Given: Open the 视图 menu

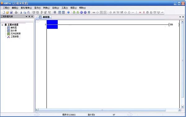Looking at the screenshot, I should (x=73, y=8).
